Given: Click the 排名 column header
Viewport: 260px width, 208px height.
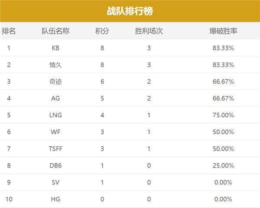Looking at the screenshot, I should pos(9,31).
